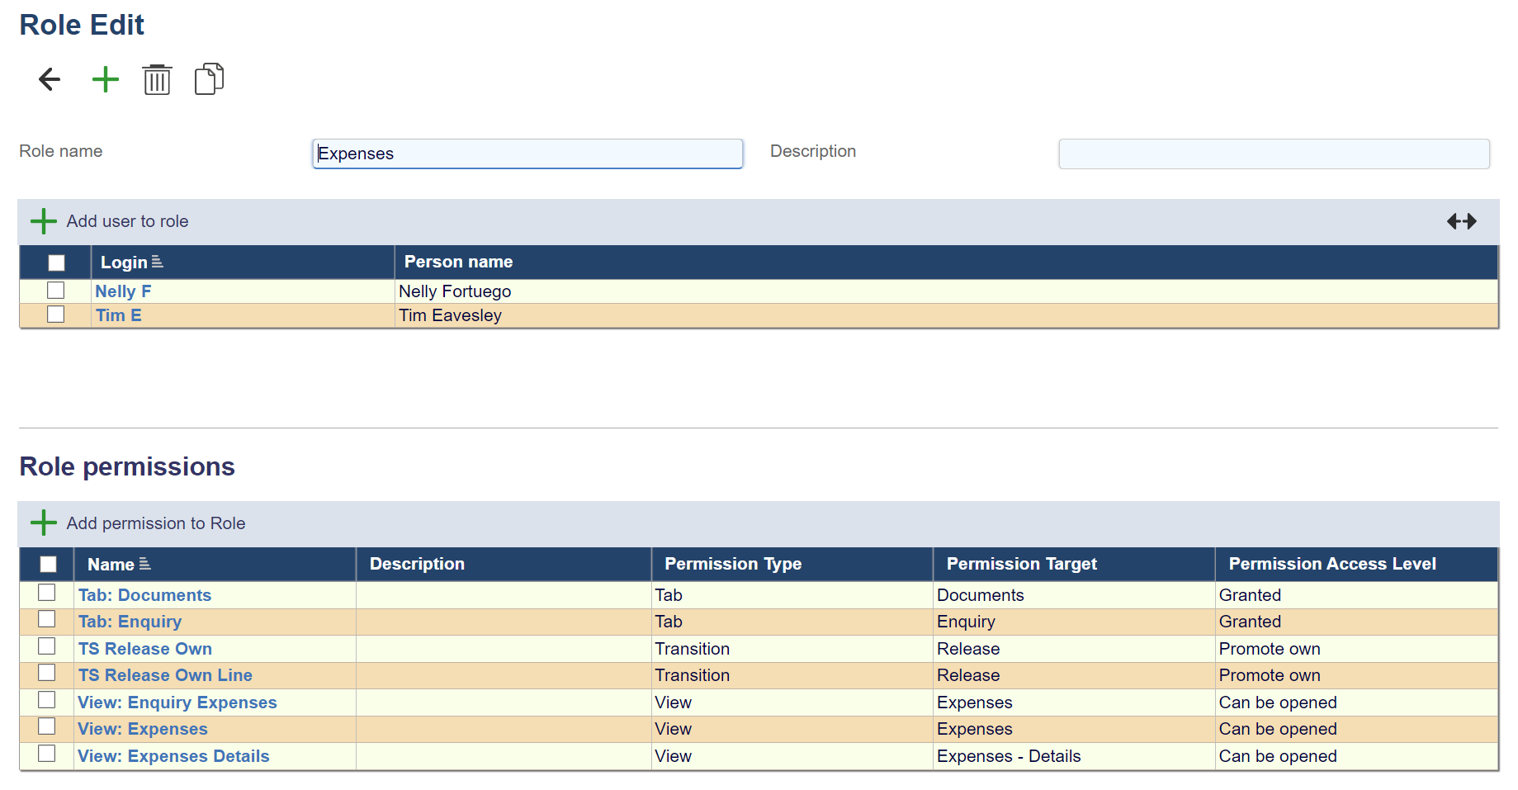
Task: Click the copy role icon
Action: 209,79
